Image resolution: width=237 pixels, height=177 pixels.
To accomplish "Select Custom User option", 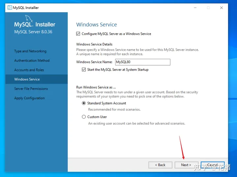I will 84,117.
